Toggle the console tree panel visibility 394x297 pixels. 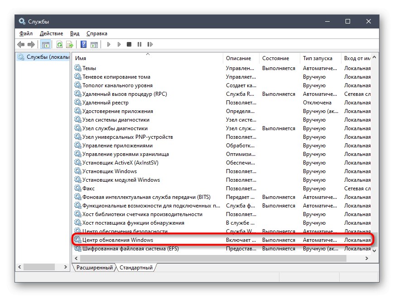coord(45,44)
